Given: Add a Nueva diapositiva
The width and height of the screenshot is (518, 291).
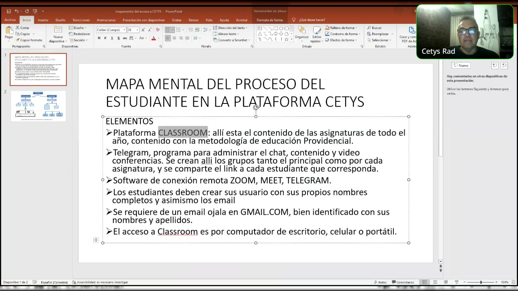Looking at the screenshot, I should coord(57,34).
